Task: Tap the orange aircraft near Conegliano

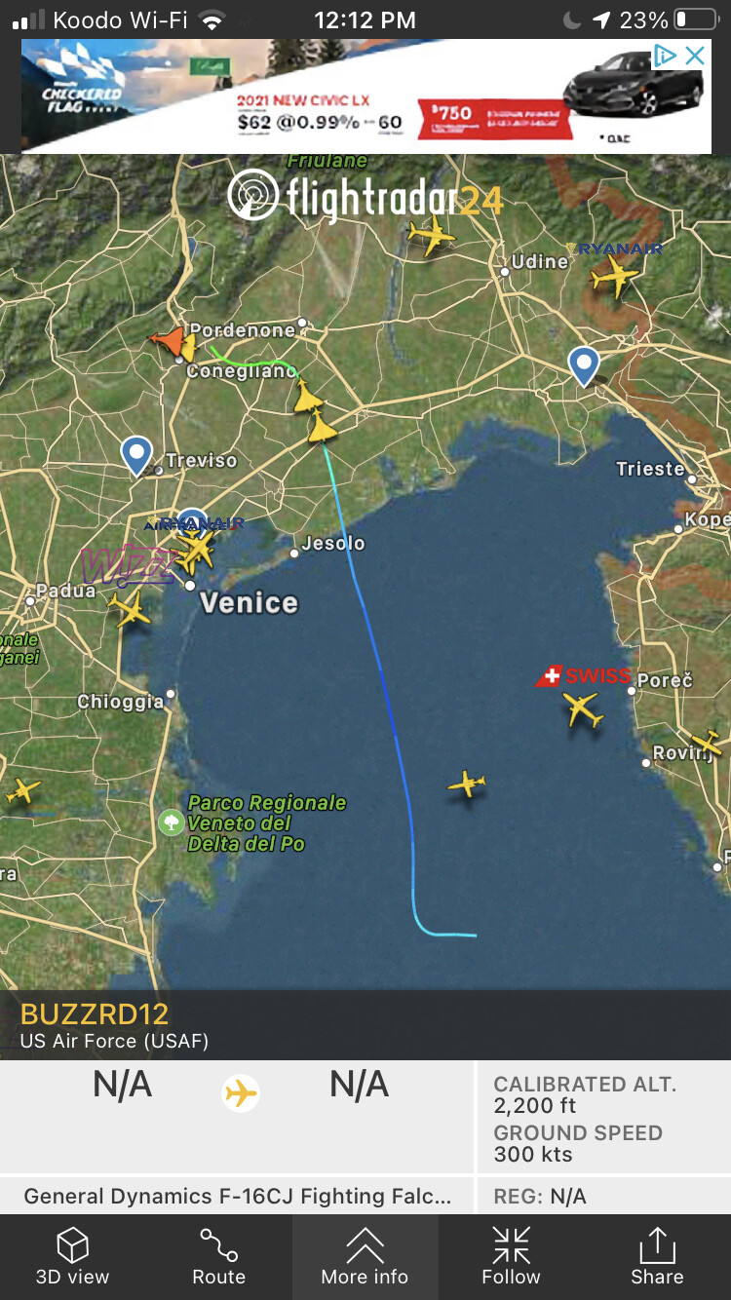Action: (169, 341)
